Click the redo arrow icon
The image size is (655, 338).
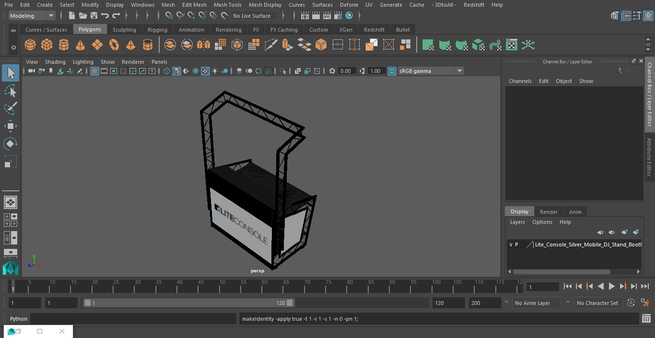pyautogui.click(x=116, y=16)
